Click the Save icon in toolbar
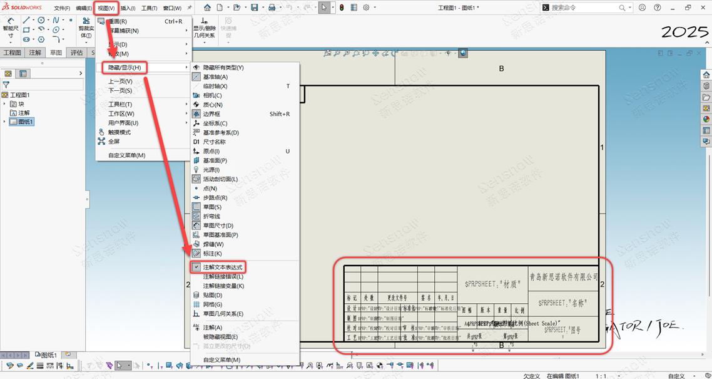Image resolution: width=712 pixels, height=379 pixels. (254, 8)
